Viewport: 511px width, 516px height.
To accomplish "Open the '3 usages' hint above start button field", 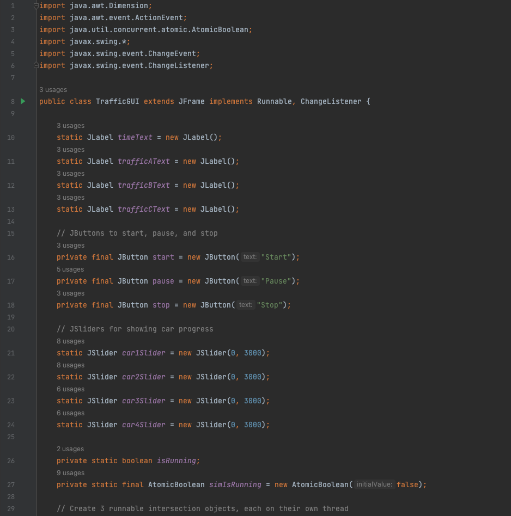I will click(70, 245).
